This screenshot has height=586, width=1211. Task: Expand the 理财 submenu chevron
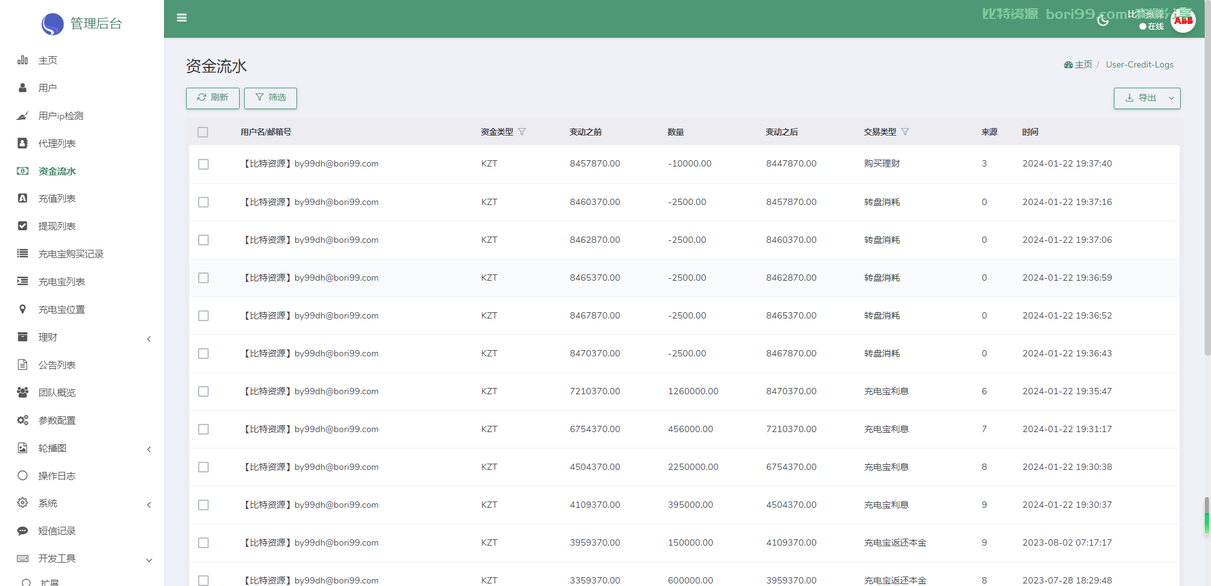pos(149,339)
